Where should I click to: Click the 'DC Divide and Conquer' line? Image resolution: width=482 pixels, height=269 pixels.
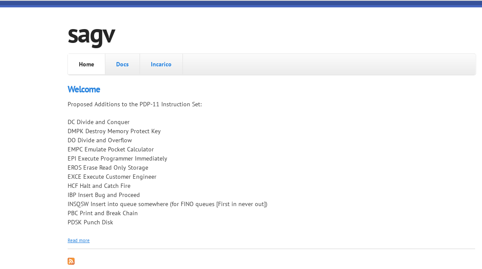tap(98, 122)
